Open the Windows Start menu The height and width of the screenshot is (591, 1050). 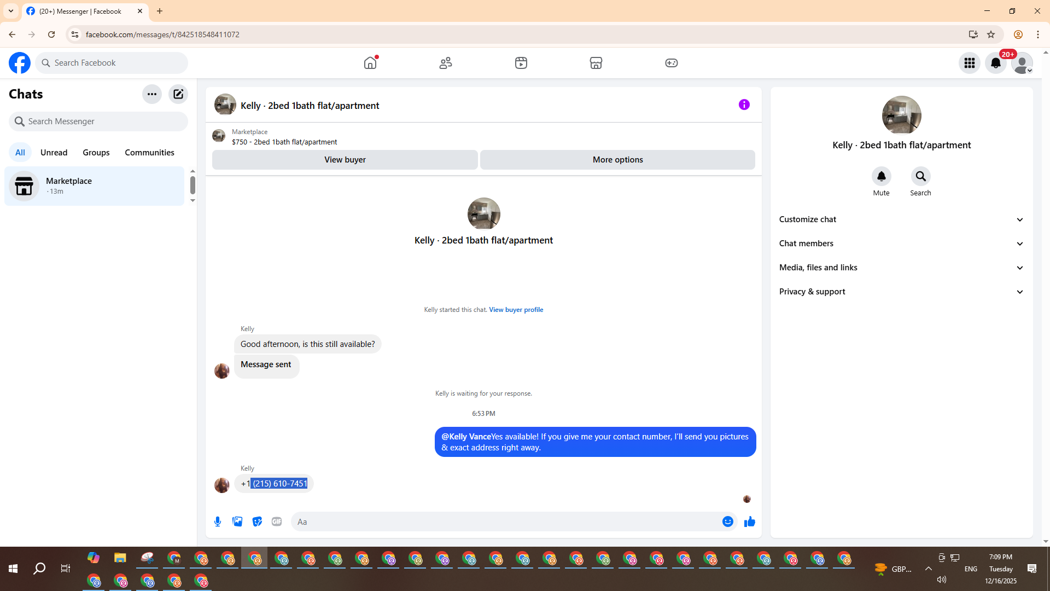(x=13, y=569)
